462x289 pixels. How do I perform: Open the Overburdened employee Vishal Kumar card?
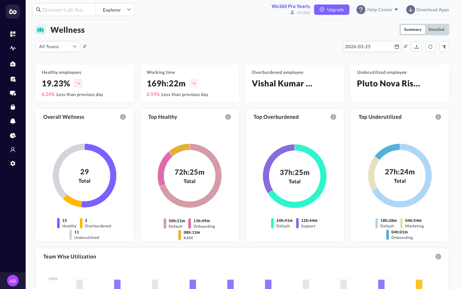[295, 83]
